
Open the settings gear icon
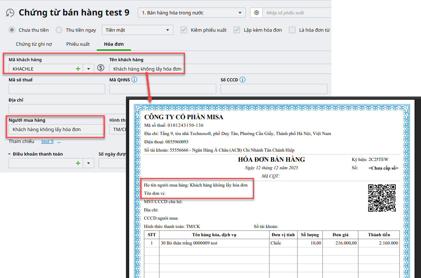(256, 13)
